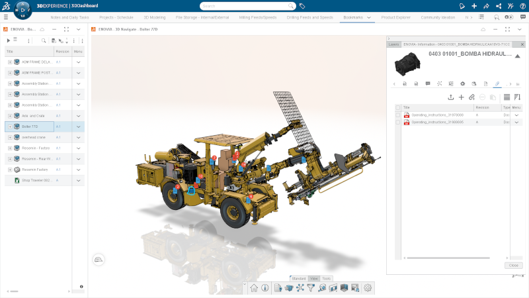Click the filter funnel icon in bottom toolbar
This screenshot has height=298, width=529.
coord(311,288)
